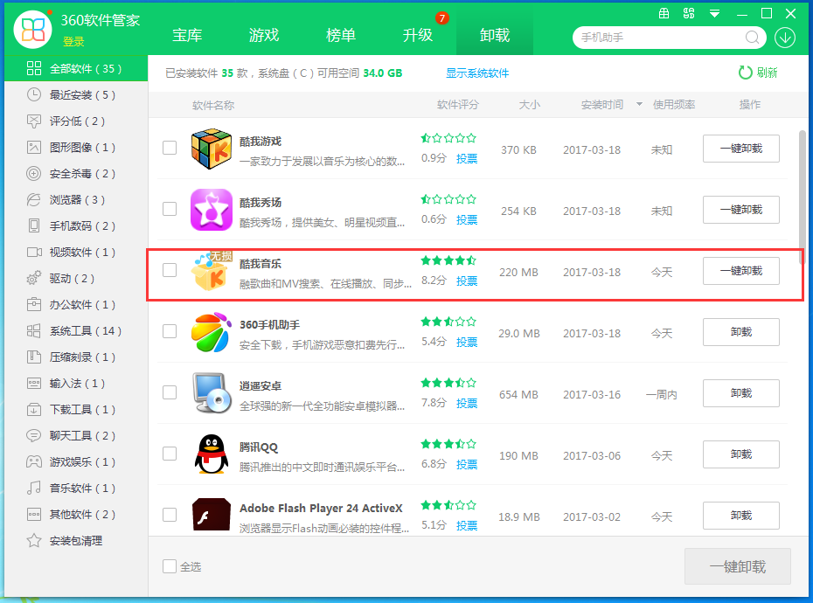The height and width of the screenshot is (603, 813).
Task: Open 安装包清理 in the sidebar
Action: pos(76,541)
